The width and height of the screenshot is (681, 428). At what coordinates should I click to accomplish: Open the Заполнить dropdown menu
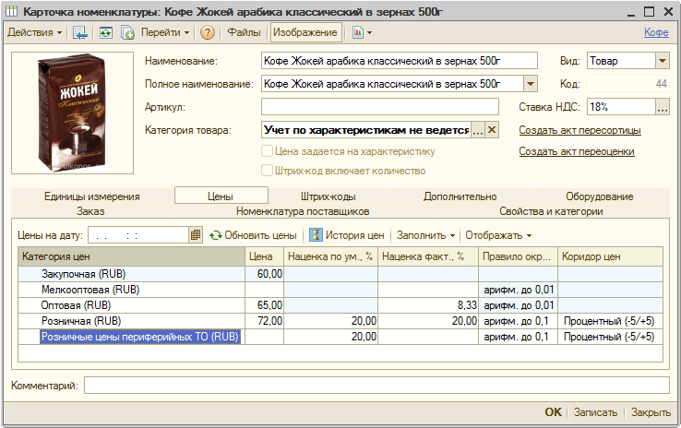tap(425, 235)
